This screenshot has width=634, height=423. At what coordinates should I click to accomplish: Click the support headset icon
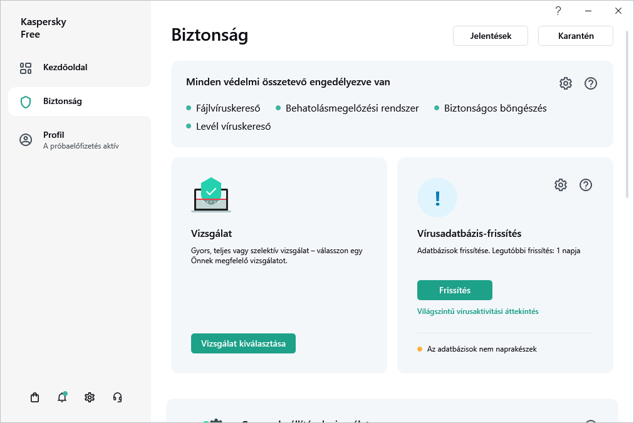click(x=117, y=397)
